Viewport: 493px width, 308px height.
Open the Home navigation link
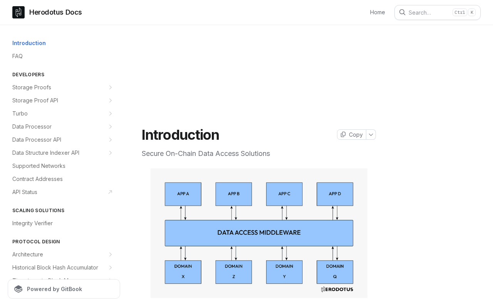click(377, 12)
